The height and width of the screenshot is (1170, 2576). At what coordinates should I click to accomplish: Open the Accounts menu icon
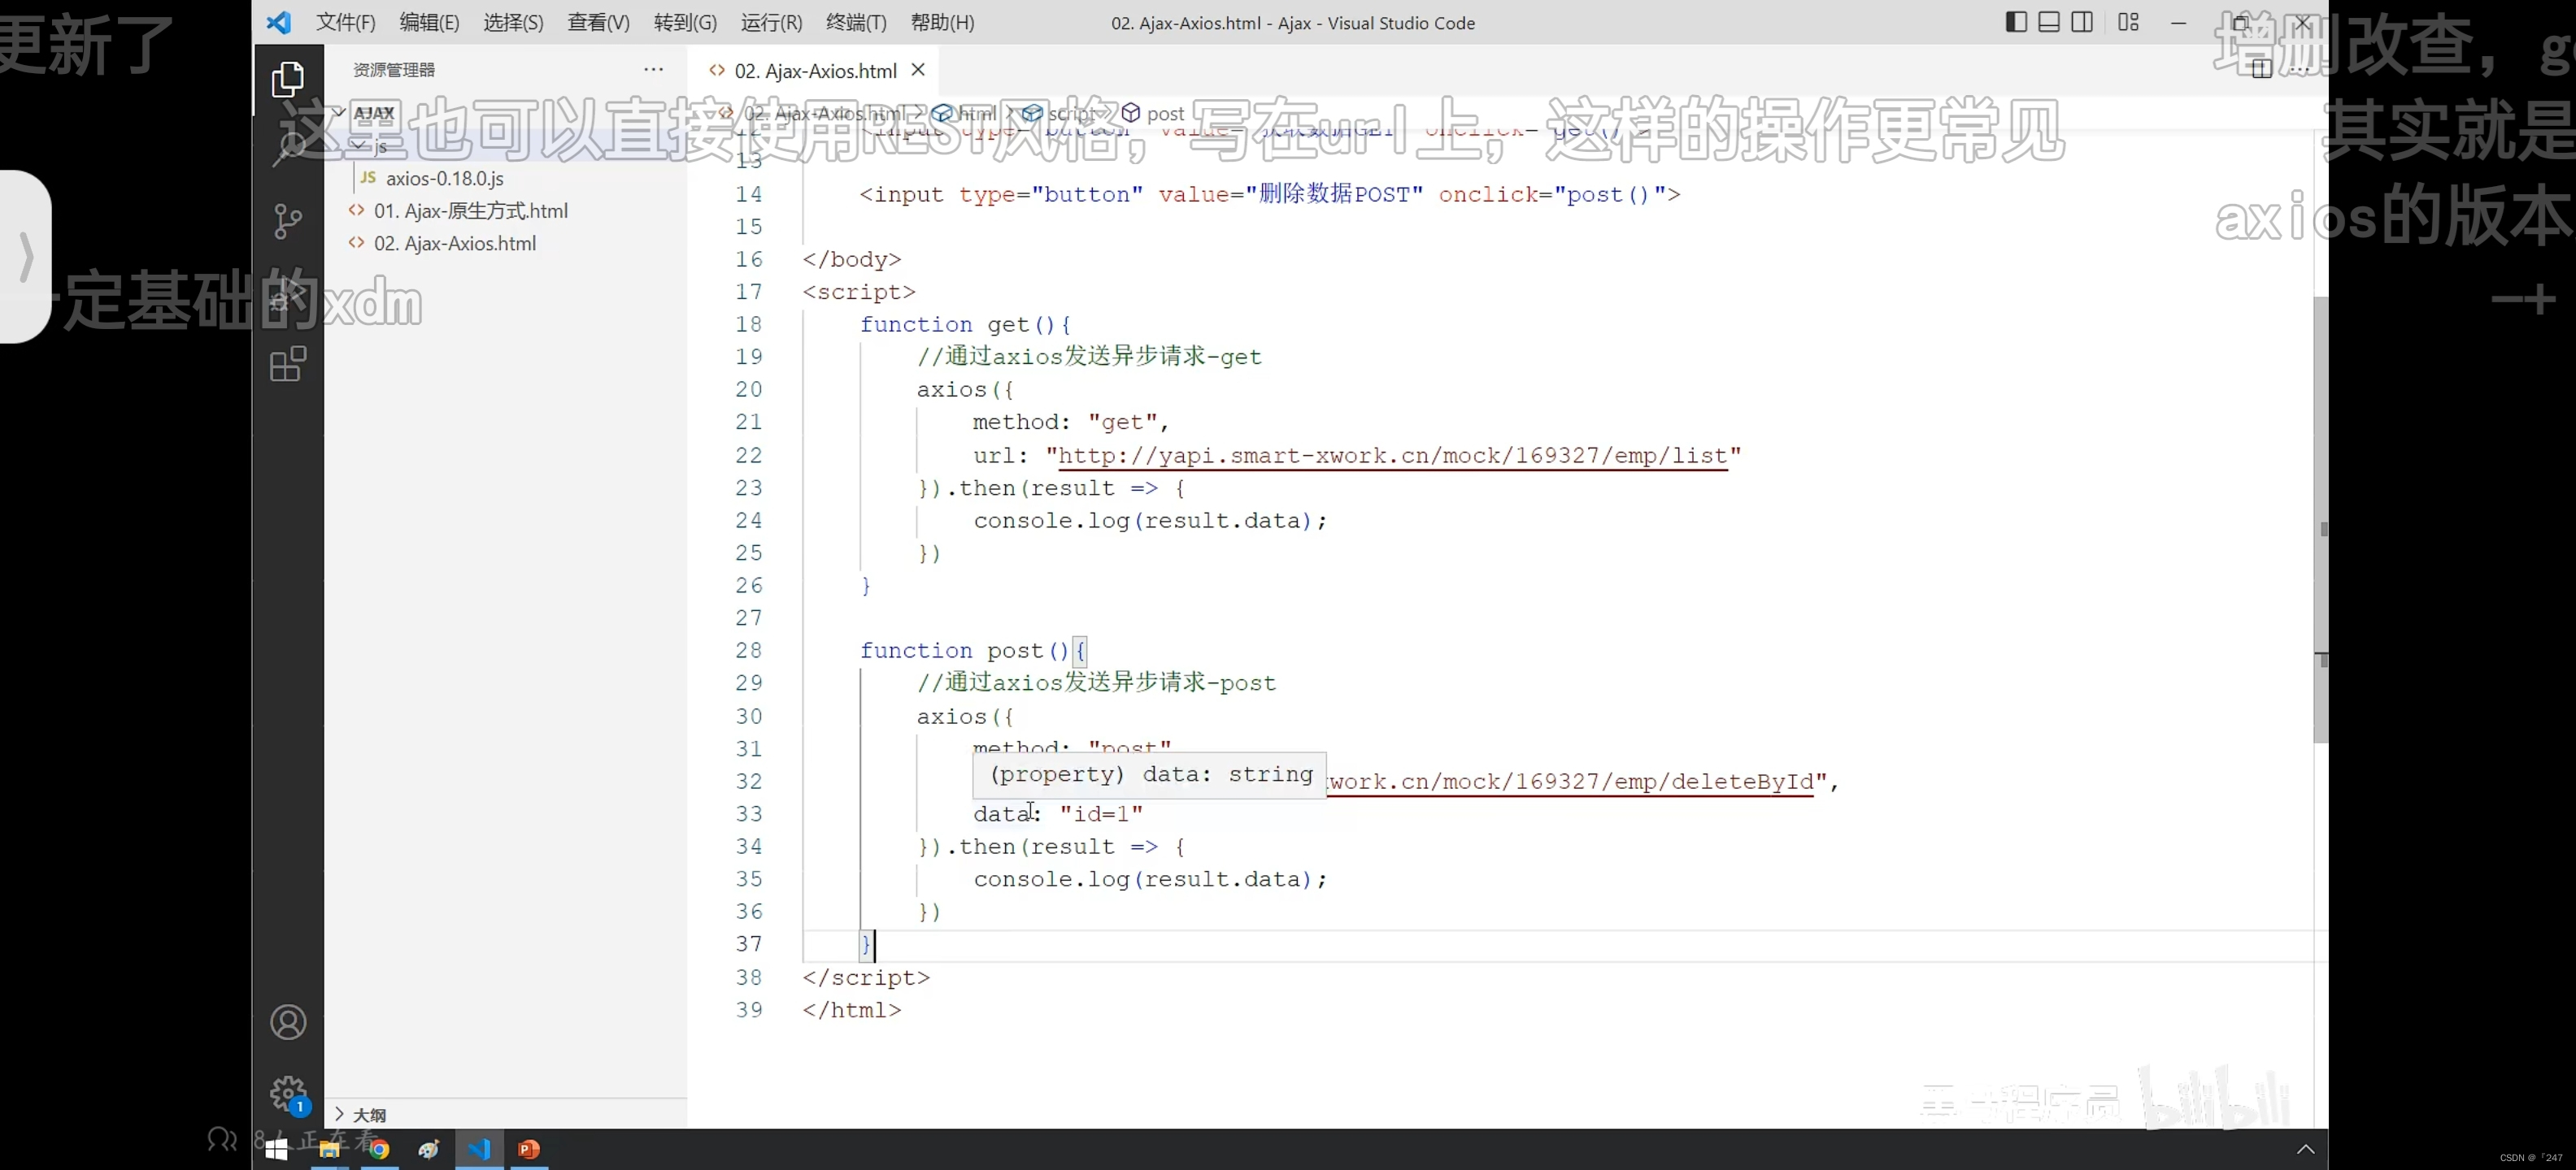click(x=288, y=1022)
